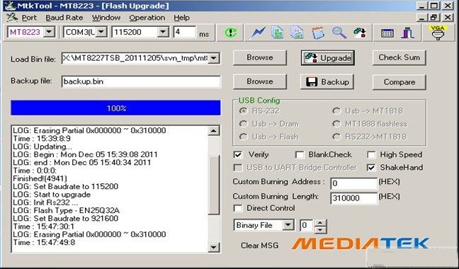Click log line 'LOG: Set Baudrate to 921600'

(66, 219)
